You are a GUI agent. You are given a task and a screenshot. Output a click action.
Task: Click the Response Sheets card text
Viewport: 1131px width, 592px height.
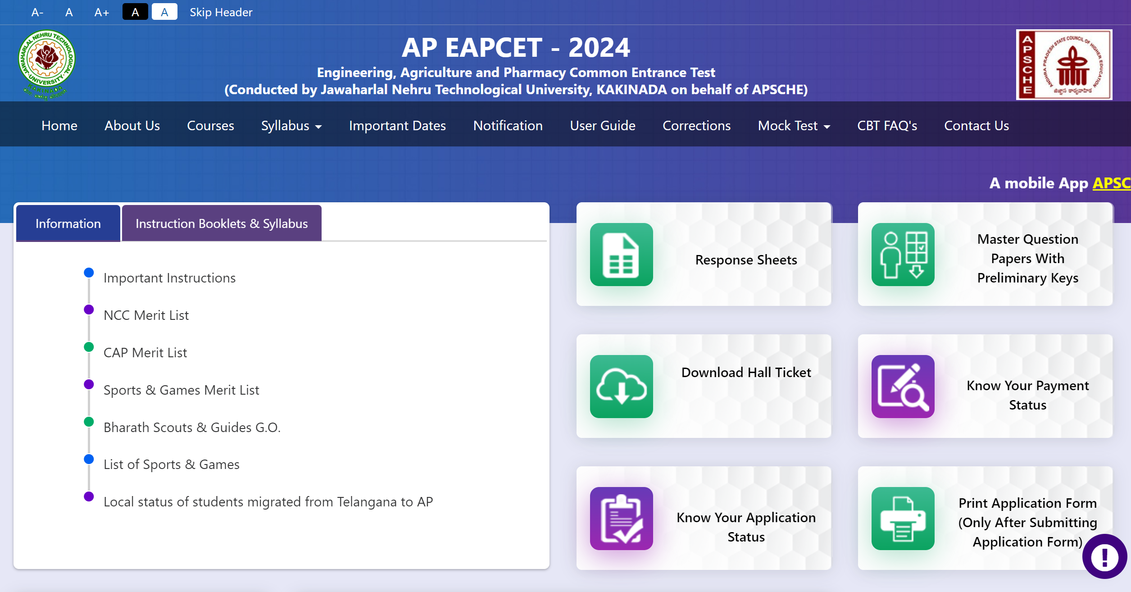746,260
